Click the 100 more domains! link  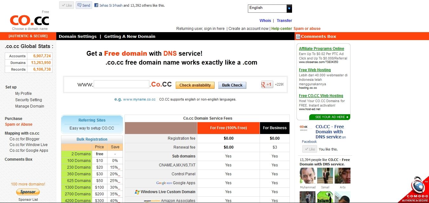28,184
